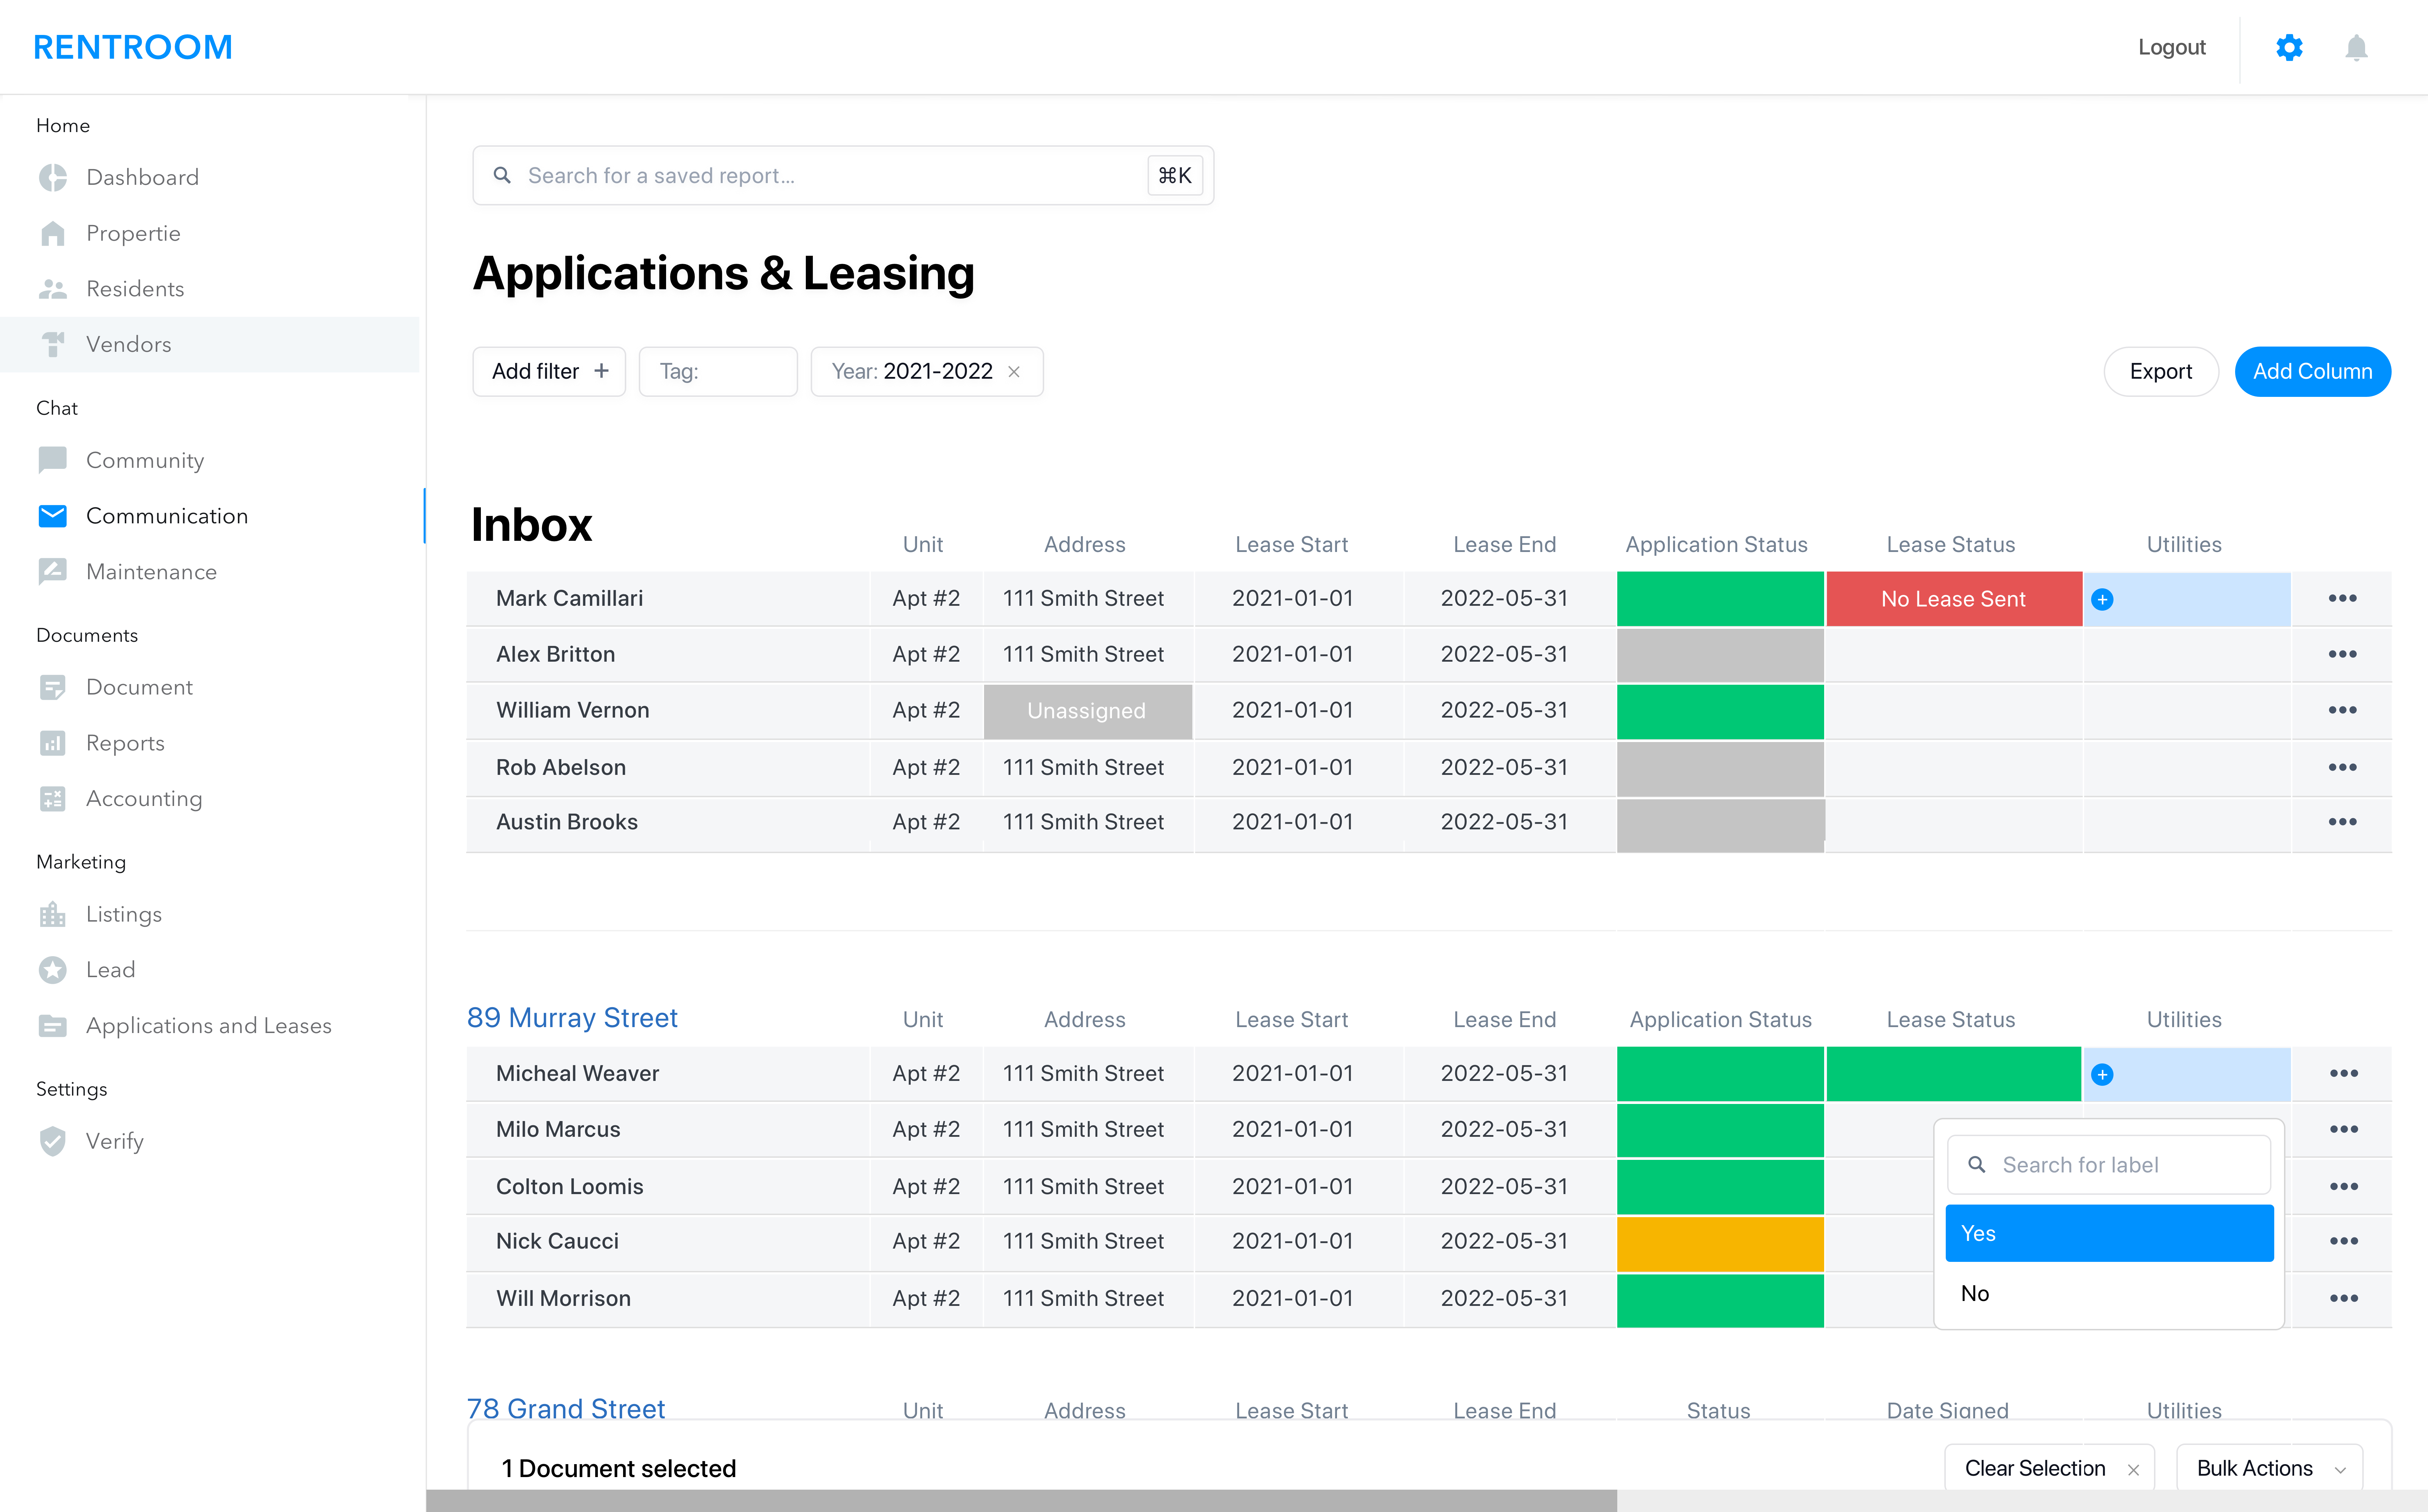Open the 89 Murray Street property link
The width and height of the screenshot is (2428, 1512).
[572, 1017]
